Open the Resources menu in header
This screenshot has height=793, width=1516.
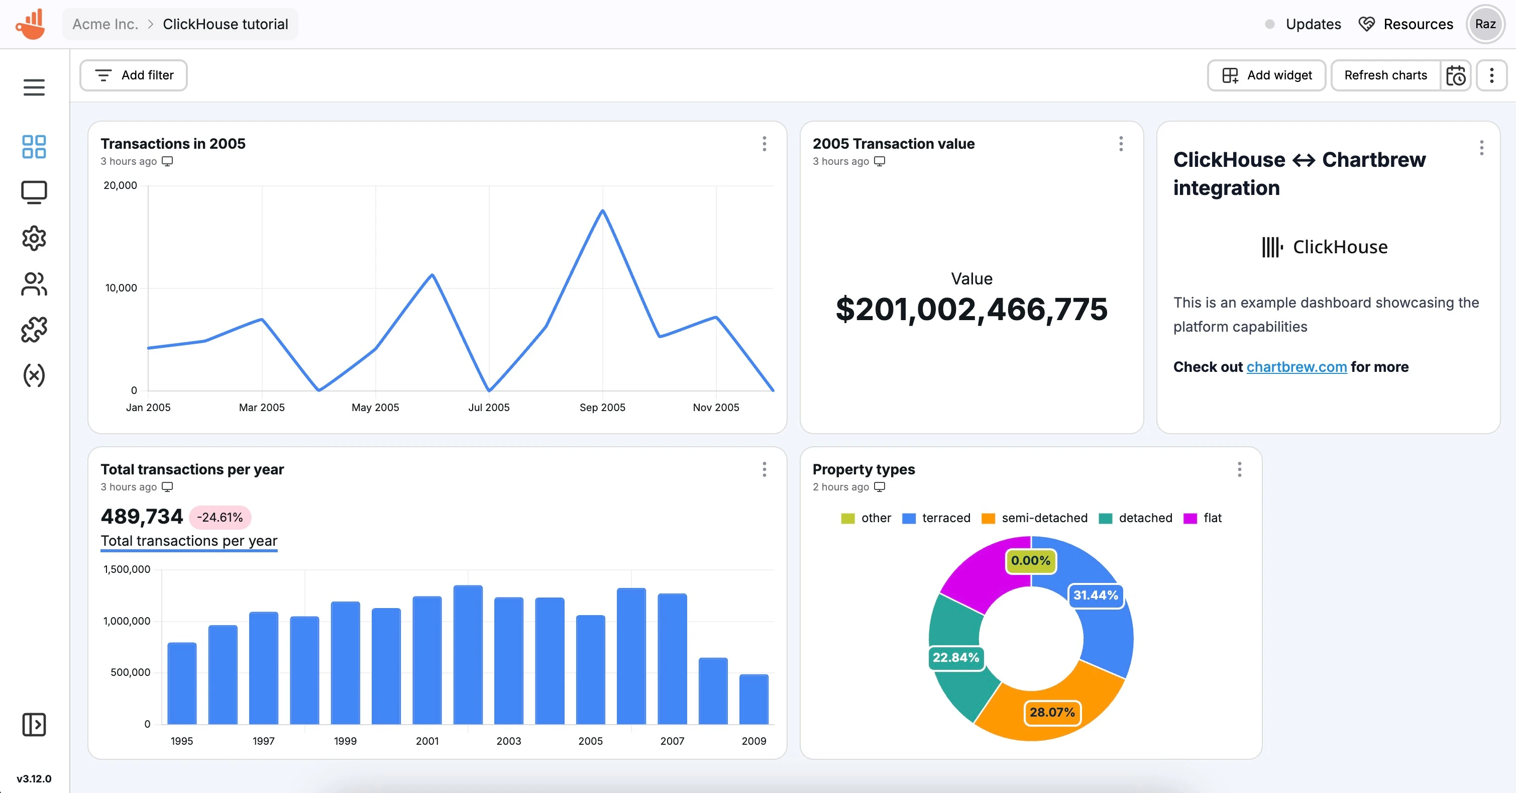tap(1419, 24)
